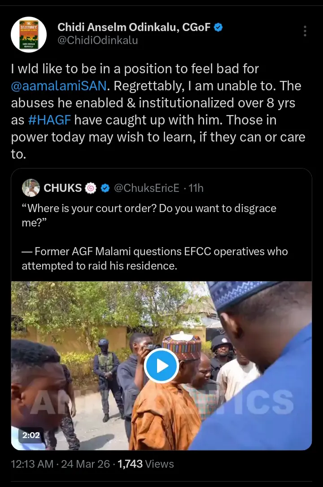
Task: Click the verified badge next to CHUKS
Action: pos(105,188)
